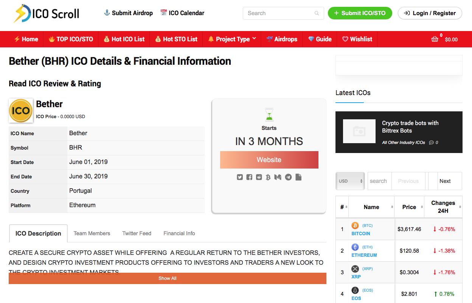Open Wishlist menu item
This screenshot has width=472, height=303.
click(x=357, y=39)
